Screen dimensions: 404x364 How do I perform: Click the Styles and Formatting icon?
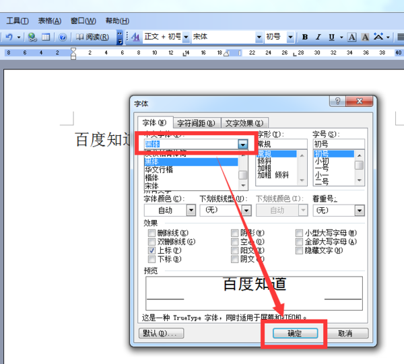135,37
